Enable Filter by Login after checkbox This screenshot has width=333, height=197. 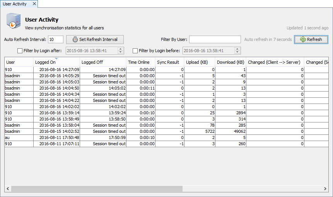click(20, 51)
